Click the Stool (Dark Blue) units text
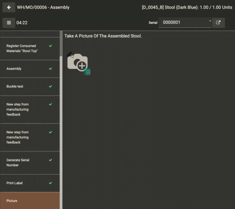This screenshot has height=209, width=235. point(187,7)
